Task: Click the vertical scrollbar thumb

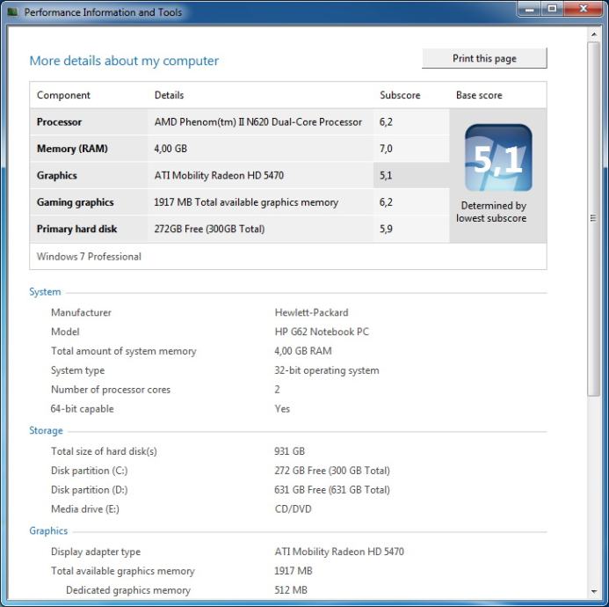Action: pyautogui.click(x=594, y=218)
